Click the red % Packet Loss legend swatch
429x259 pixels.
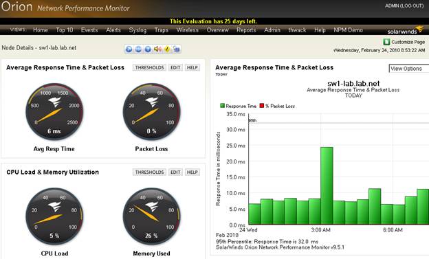[261, 106]
